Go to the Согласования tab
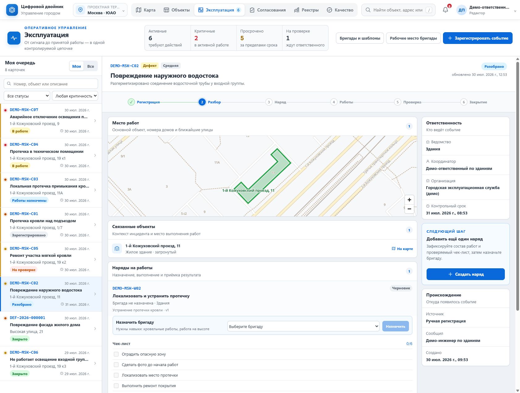This screenshot has height=393, width=520. click(x=268, y=10)
